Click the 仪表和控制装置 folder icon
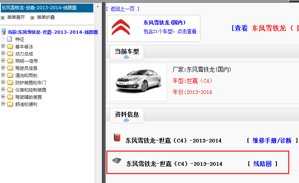 pos(10,90)
